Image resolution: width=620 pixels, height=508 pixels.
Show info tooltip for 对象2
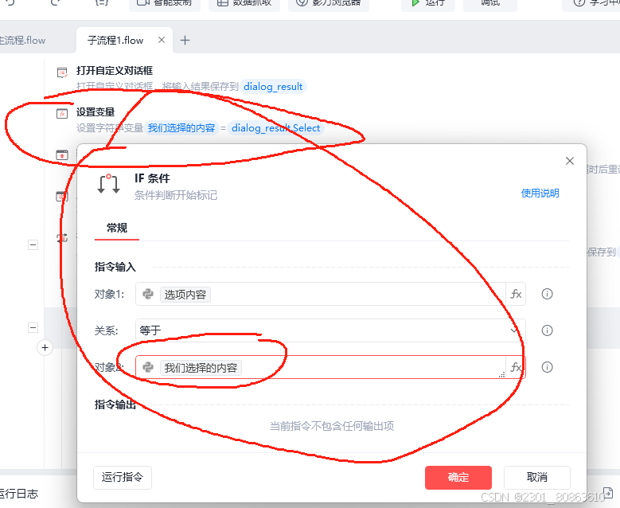[548, 367]
